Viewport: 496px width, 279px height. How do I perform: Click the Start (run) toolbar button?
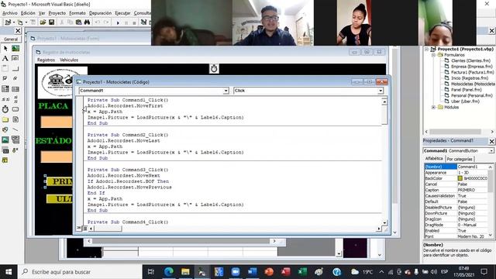[x=118, y=22]
